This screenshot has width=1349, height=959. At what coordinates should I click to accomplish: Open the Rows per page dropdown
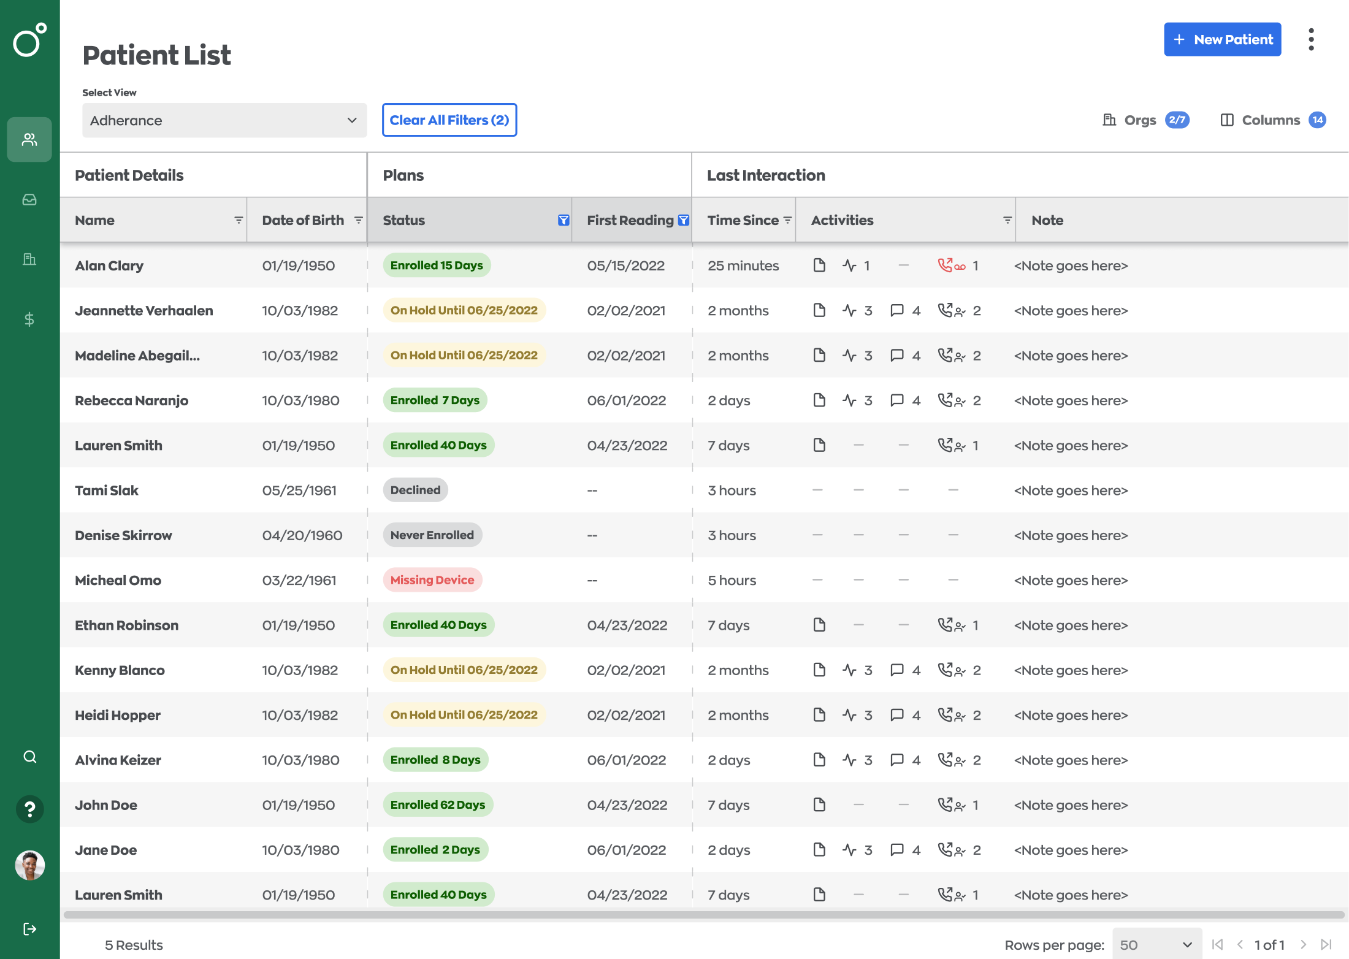point(1156,944)
